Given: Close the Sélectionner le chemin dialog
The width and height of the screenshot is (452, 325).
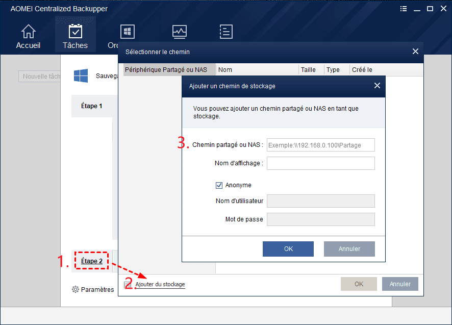Looking at the screenshot, I should 415,52.
